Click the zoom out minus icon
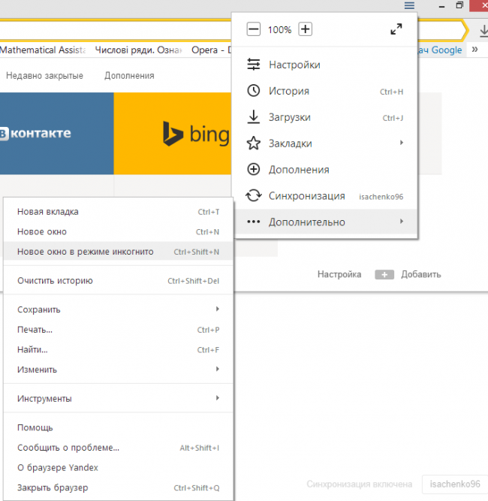This screenshot has height=501, width=488. pos(254,29)
